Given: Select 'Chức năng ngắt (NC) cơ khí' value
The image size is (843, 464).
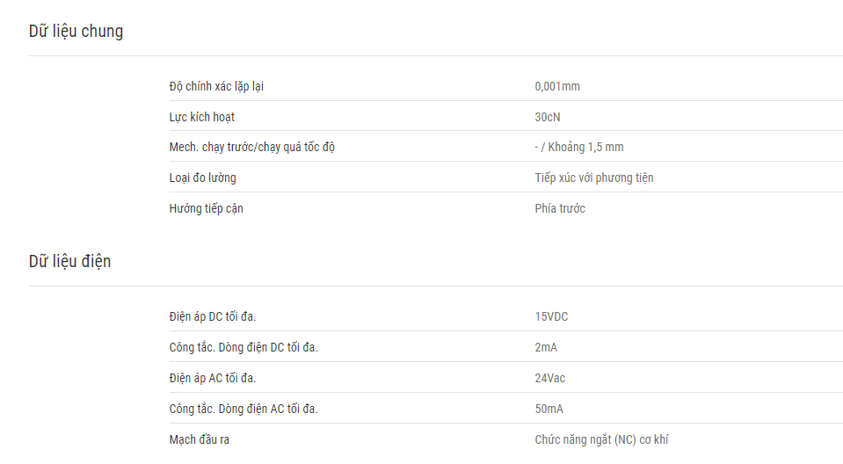Looking at the screenshot, I should (601, 439).
